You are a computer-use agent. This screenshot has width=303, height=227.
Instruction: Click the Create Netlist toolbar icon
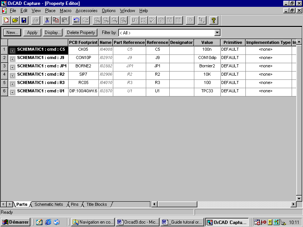coord(161,20)
